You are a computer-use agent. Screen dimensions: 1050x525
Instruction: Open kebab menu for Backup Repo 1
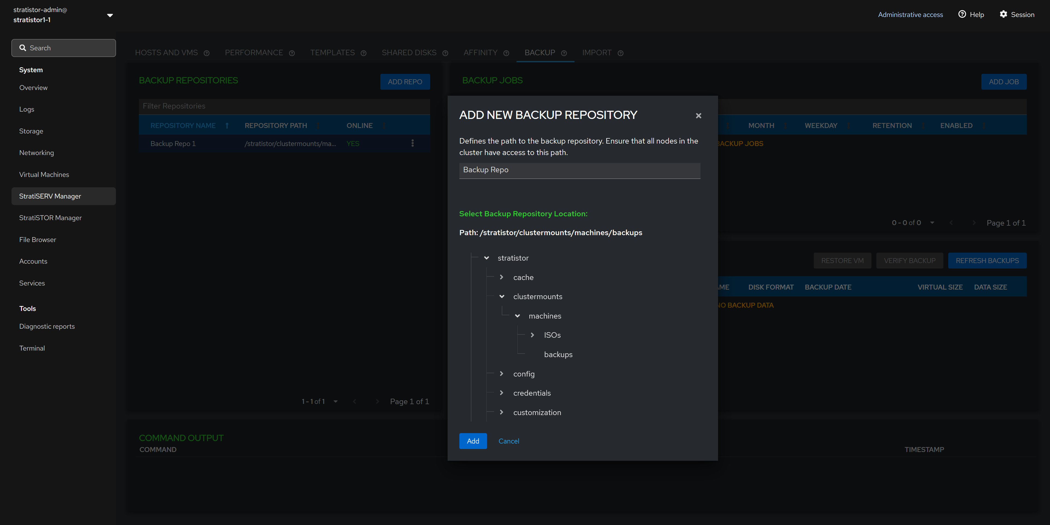413,143
